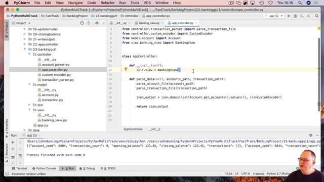The image size is (324, 182).
Task: Open the 1: Project side tool tab
Action: (x=7, y=30)
